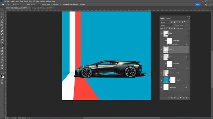213x119 pixels.
Task: Select the Hand tool
Action: [2, 65]
